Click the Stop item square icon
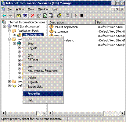The height and width of the screenshot is (122, 126). point(82,16)
